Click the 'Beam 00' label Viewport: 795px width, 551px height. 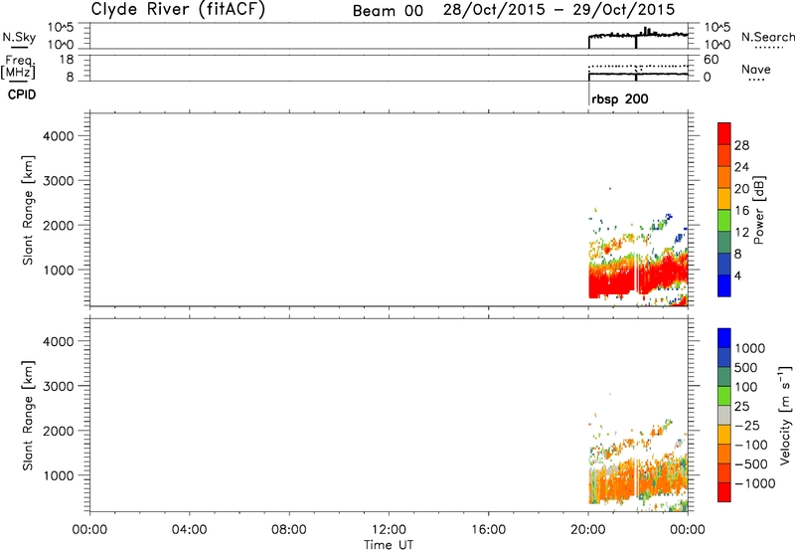[388, 11]
